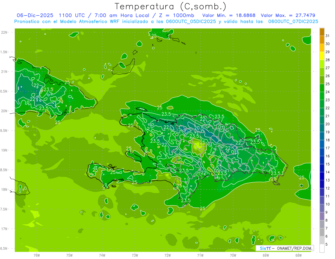Click the Temperatura (C,somb.) title
Viewport: 335px width, 259px height.
[170, 6]
